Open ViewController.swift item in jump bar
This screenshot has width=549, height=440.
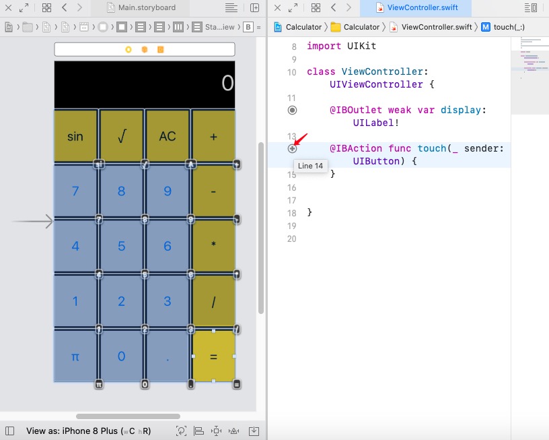(431, 27)
